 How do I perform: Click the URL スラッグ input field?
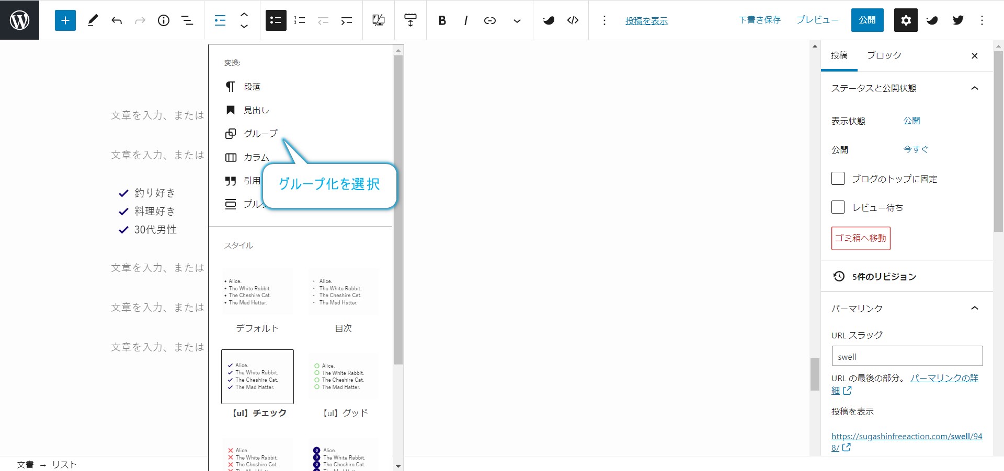[x=907, y=356]
